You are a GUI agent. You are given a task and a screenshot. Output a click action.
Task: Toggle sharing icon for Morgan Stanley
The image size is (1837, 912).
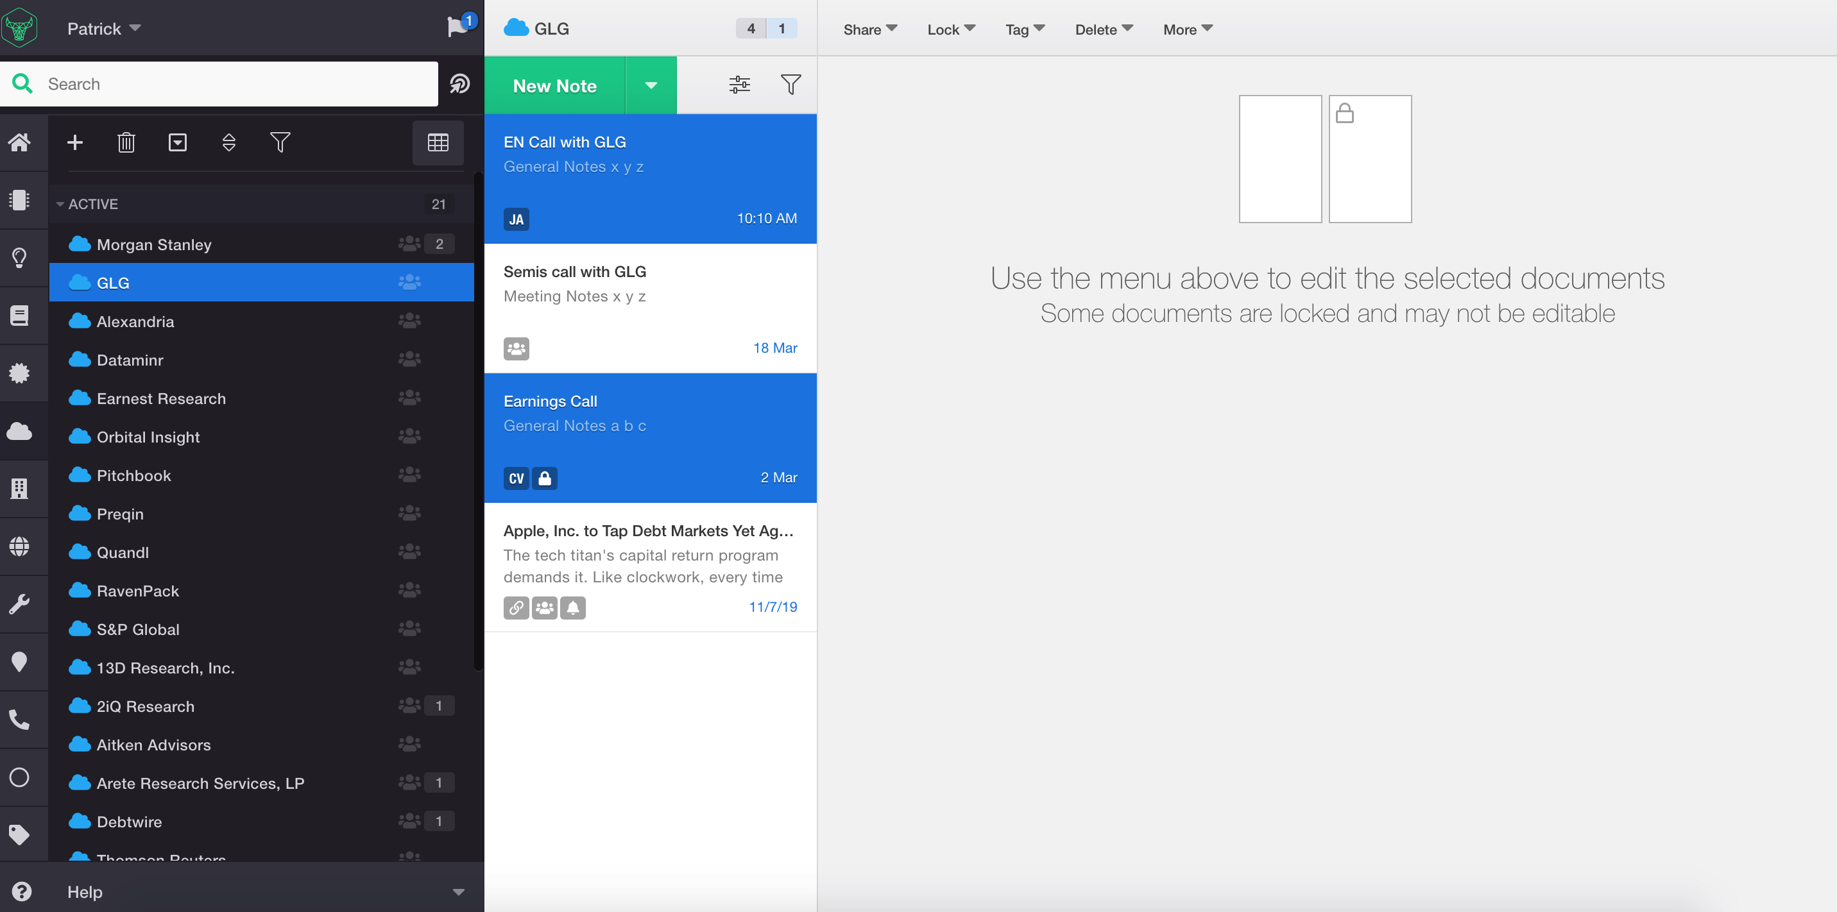point(409,244)
